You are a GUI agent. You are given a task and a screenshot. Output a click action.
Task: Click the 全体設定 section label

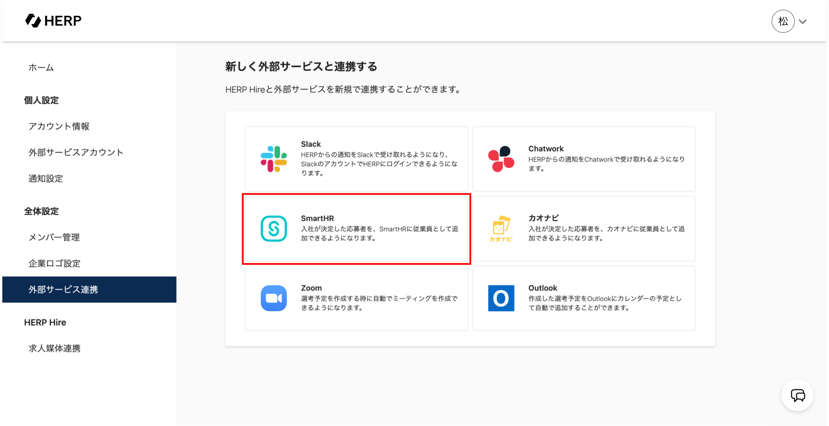pyautogui.click(x=41, y=211)
